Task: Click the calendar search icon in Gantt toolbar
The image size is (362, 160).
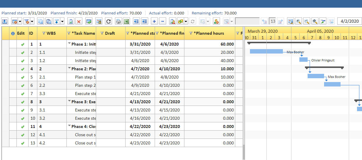Action: (x=290, y=21)
